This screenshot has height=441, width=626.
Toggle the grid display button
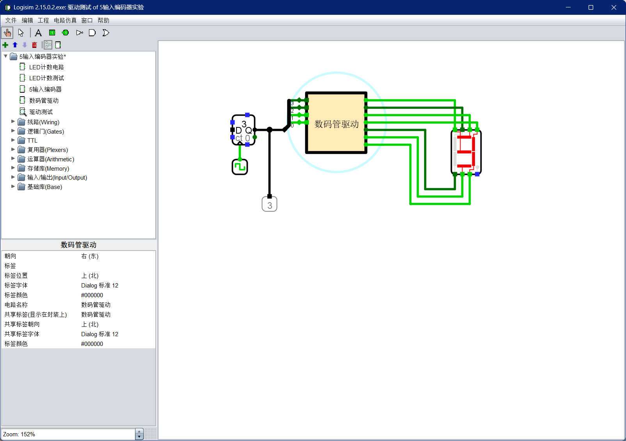150,434
